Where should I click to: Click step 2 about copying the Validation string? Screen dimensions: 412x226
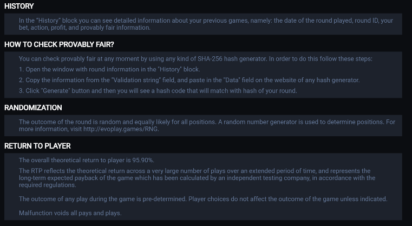pos(189,80)
